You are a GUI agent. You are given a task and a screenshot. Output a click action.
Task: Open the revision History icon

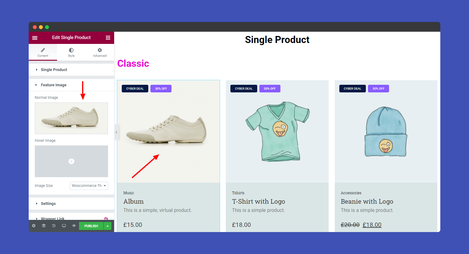pyautogui.click(x=54, y=226)
